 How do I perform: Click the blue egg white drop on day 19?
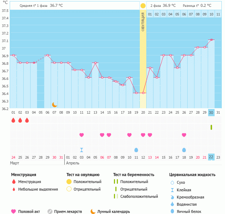pyautogui.click(x=136, y=150)
